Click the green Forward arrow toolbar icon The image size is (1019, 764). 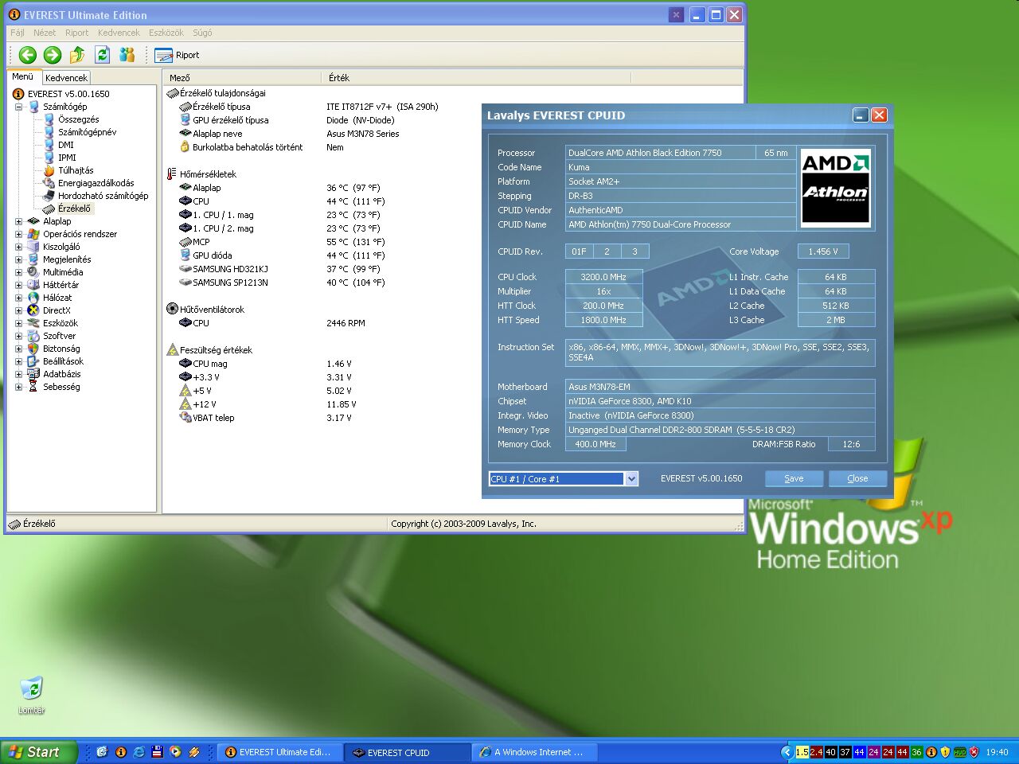(x=53, y=55)
